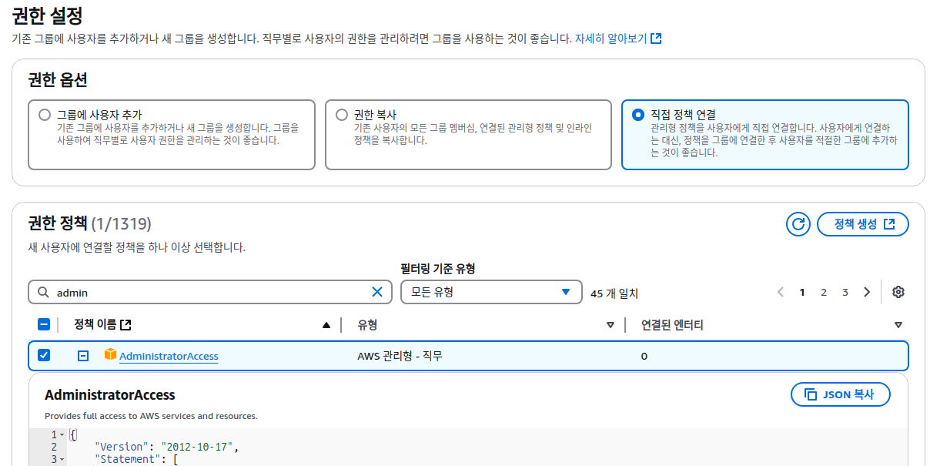Toggle the select-all policies header checkbox
The width and height of the screenshot is (930, 466).
pyautogui.click(x=44, y=324)
